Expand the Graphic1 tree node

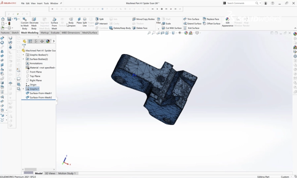[x=23, y=89]
